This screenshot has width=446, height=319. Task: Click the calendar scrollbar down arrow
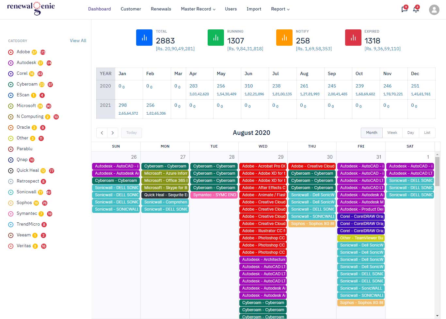click(x=438, y=316)
